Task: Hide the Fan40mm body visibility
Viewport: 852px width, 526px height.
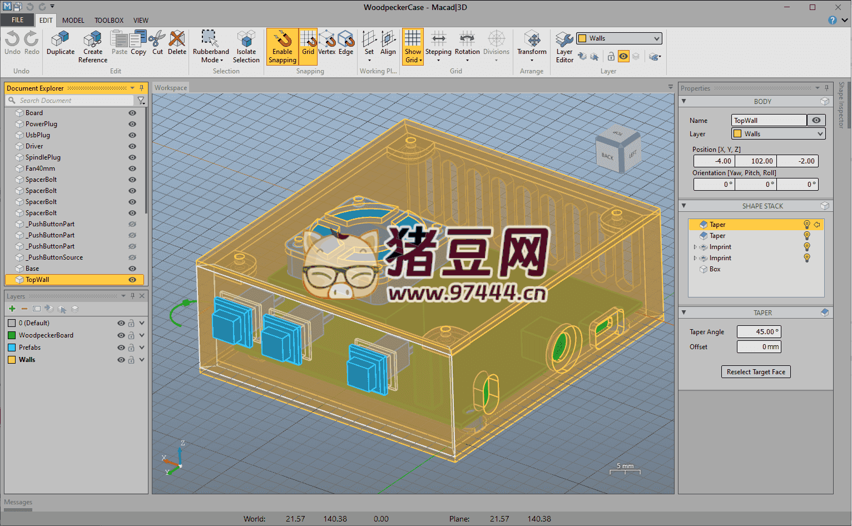Action: click(132, 168)
